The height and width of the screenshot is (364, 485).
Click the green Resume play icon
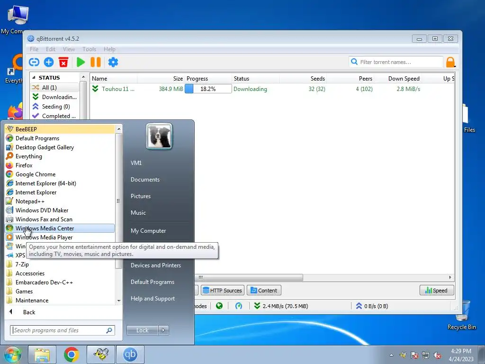(x=81, y=62)
